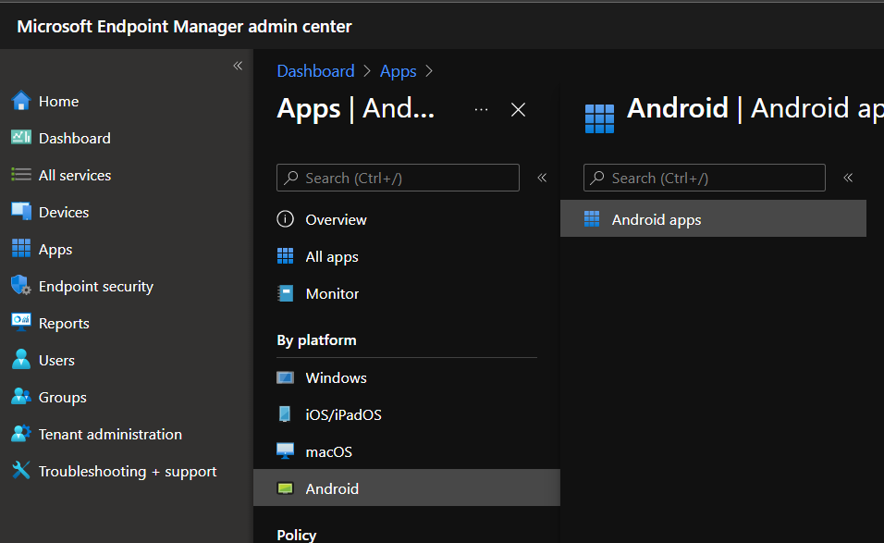Select Android apps in Android blade
The image size is (884, 543).
click(657, 219)
